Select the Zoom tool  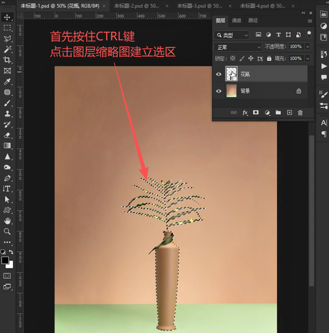point(7,231)
